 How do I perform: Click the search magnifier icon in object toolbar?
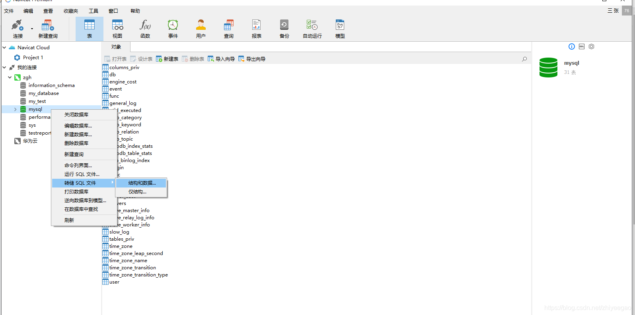tap(524, 59)
